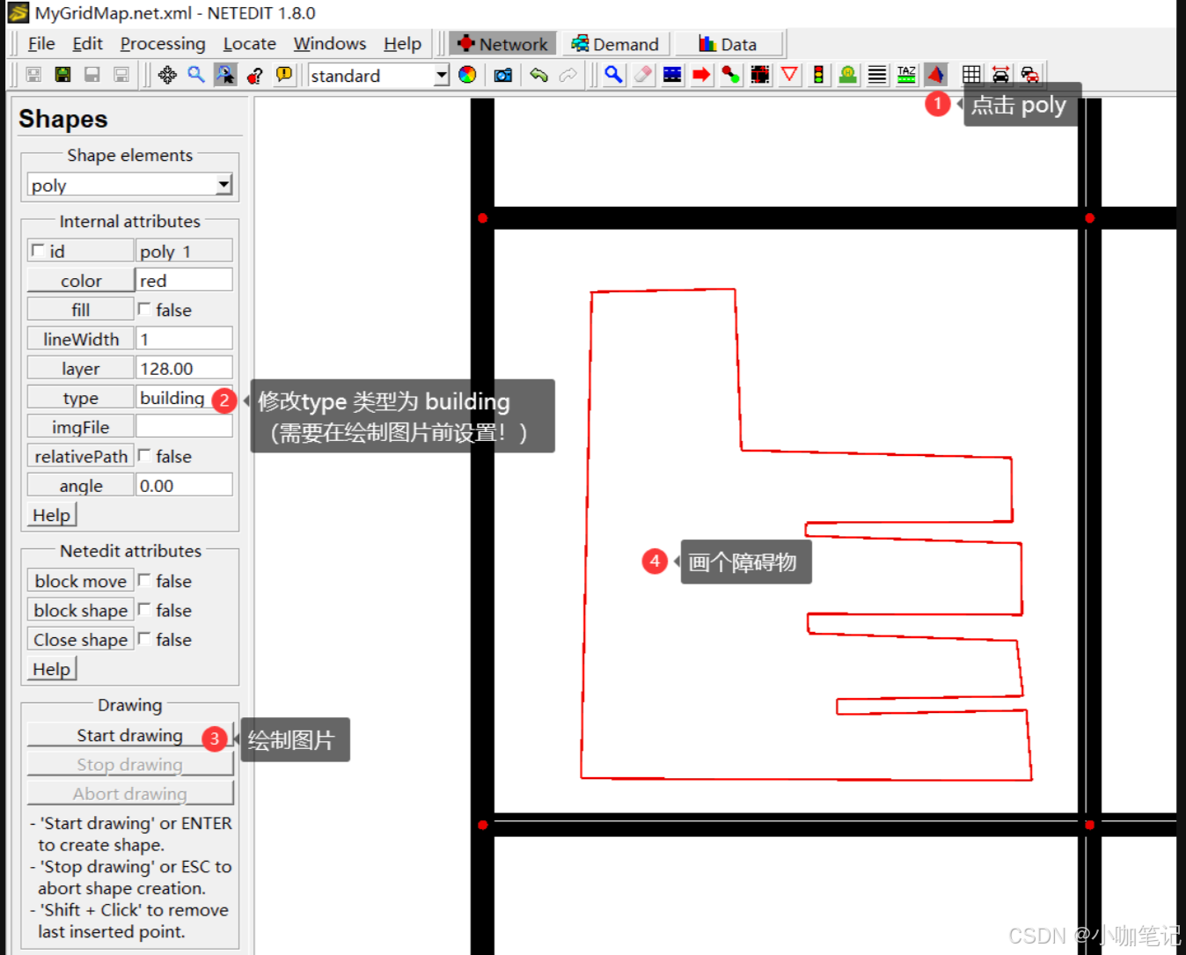Image resolution: width=1186 pixels, height=955 pixels.
Task: Take a snapshot with the camera icon
Action: [x=502, y=75]
